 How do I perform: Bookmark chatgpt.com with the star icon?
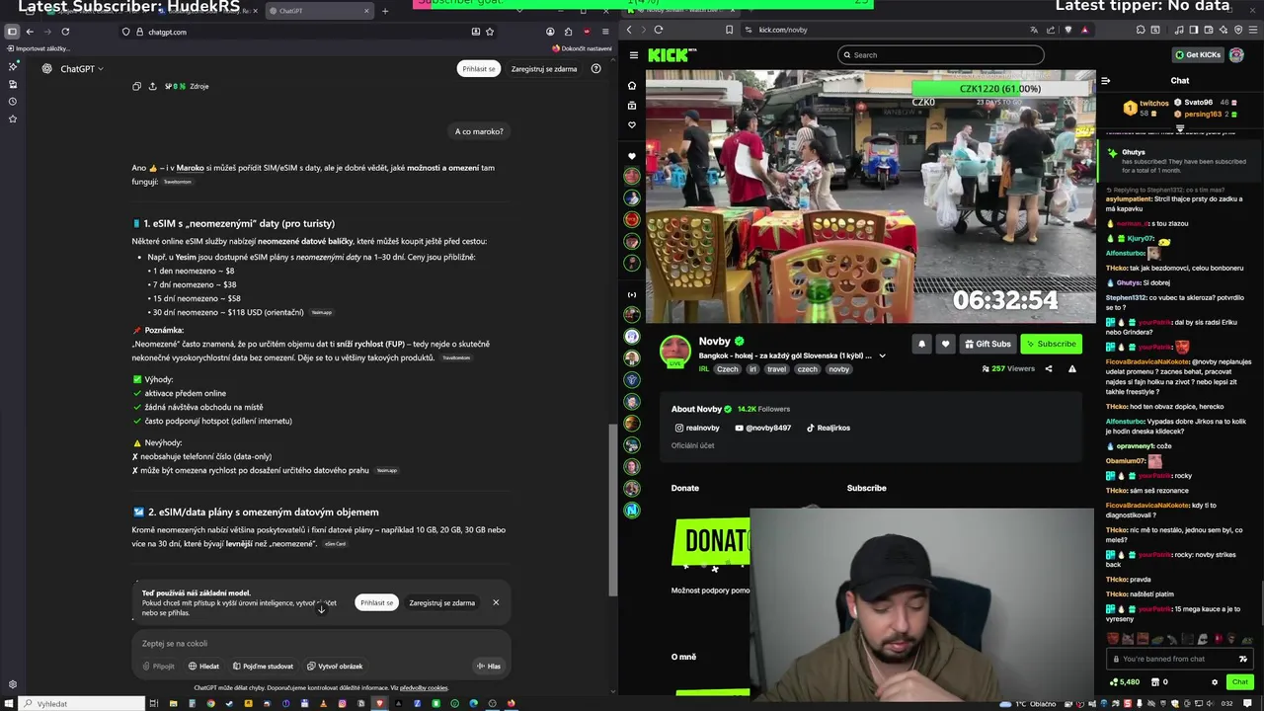pyautogui.click(x=490, y=32)
